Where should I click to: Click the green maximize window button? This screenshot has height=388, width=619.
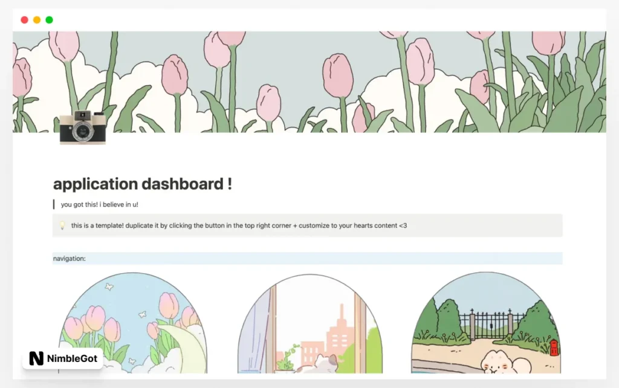[50, 20]
